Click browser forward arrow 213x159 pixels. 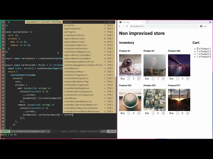[123, 26]
